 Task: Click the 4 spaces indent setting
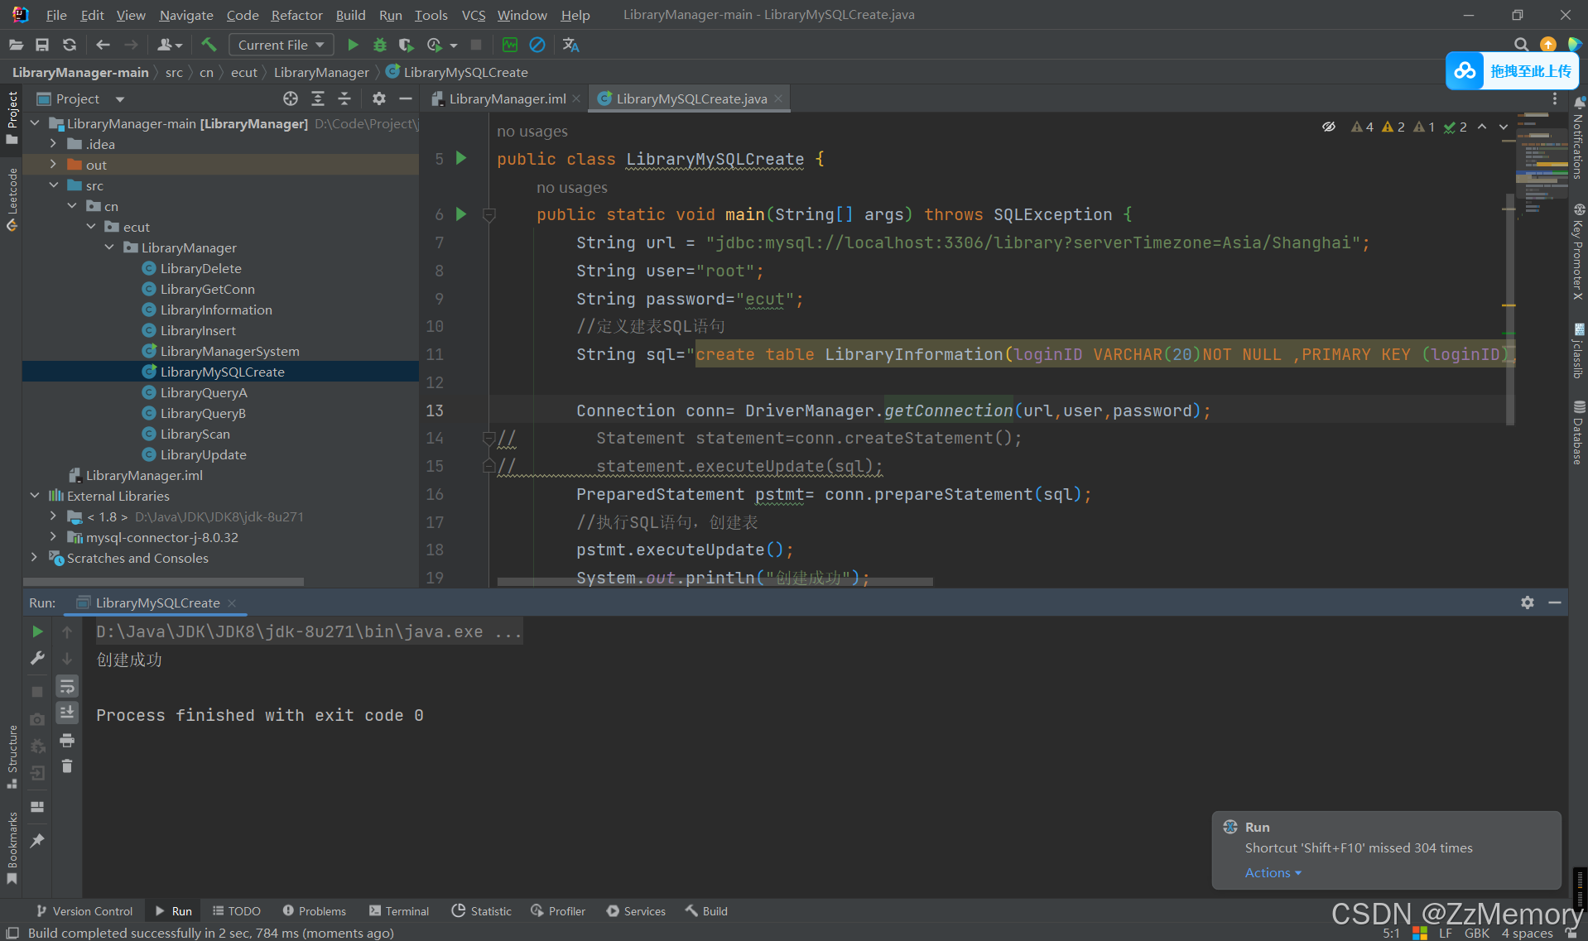click(x=1527, y=933)
